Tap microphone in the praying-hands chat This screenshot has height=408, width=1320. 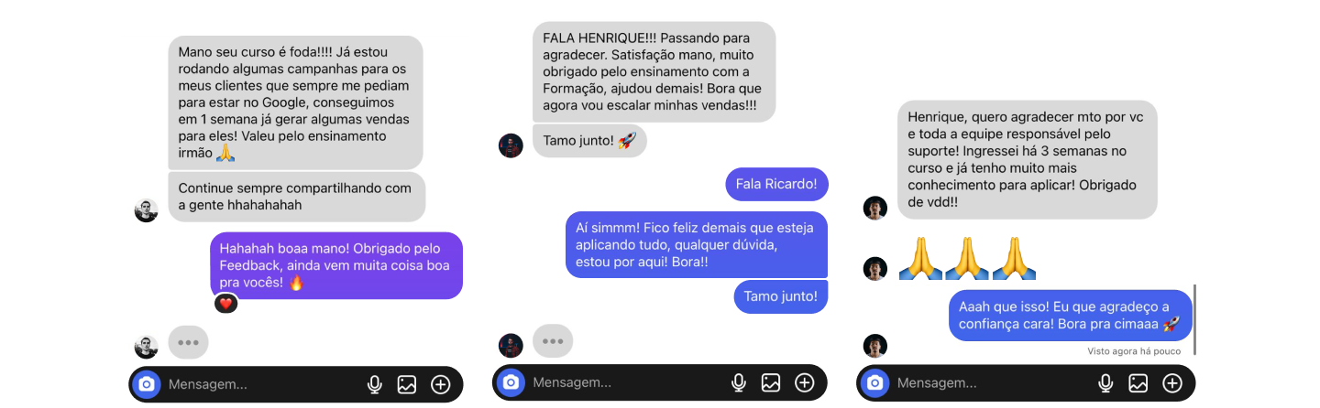[x=1105, y=383]
